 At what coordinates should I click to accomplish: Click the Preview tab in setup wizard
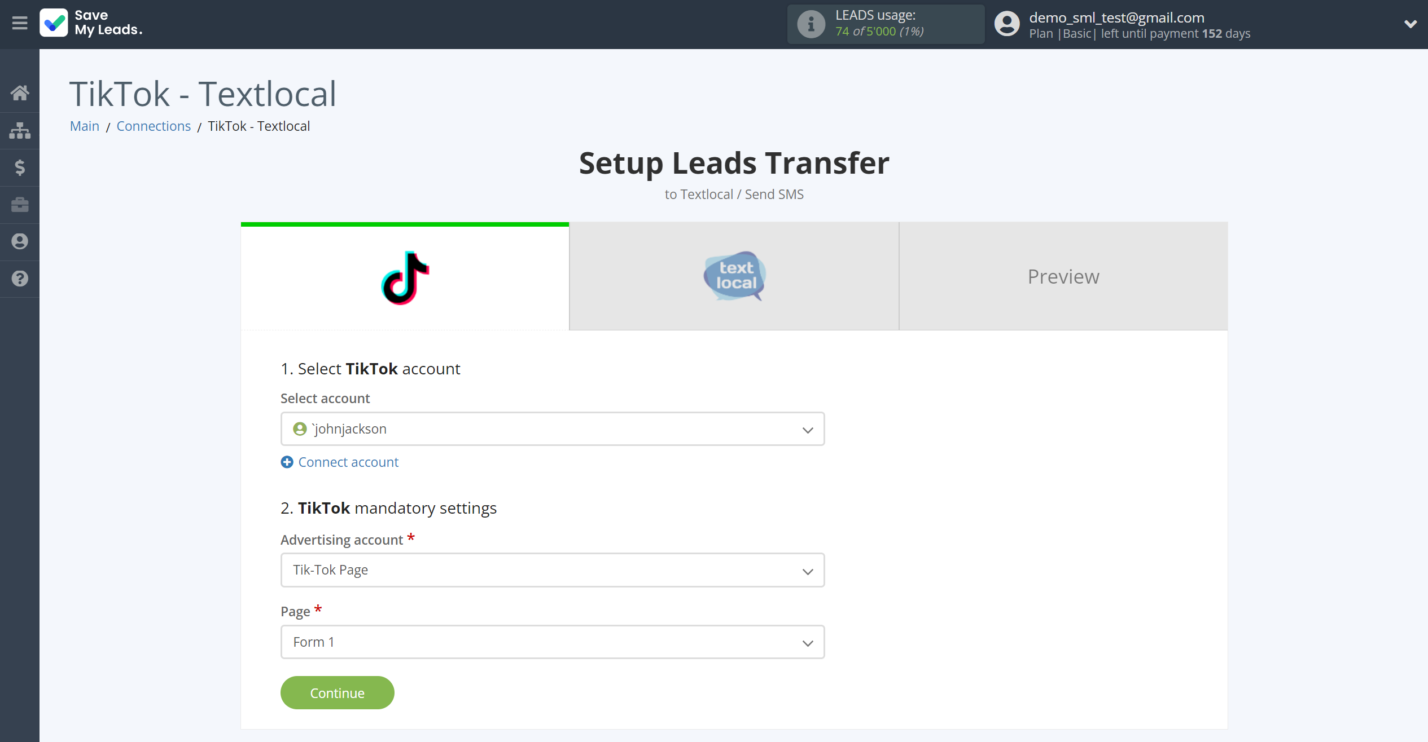tap(1065, 277)
